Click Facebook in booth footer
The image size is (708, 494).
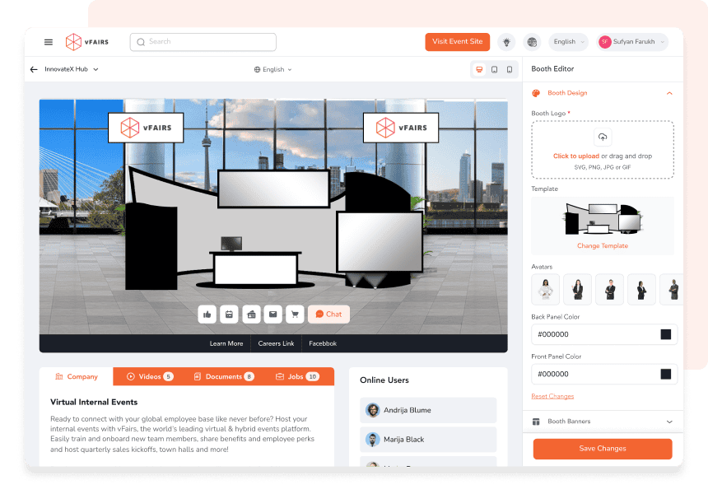point(323,343)
